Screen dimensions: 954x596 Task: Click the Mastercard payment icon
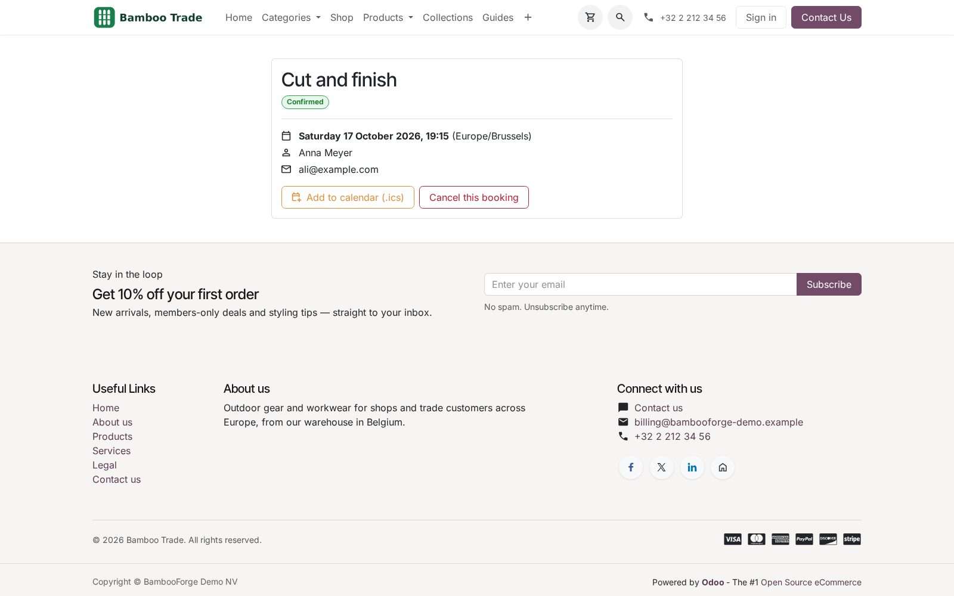click(x=757, y=539)
